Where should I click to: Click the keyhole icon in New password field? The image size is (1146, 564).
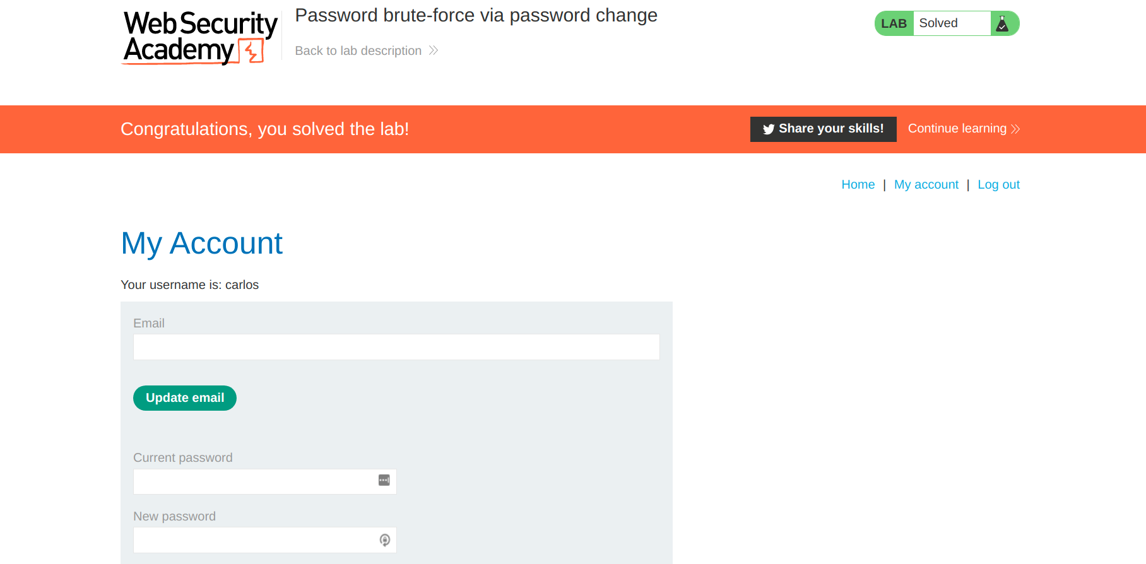(x=384, y=540)
